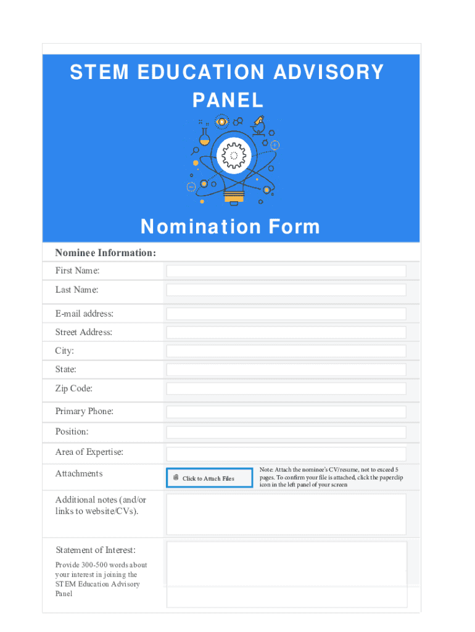
Task: Click the Primary Phone input box
Action: pyautogui.click(x=286, y=412)
